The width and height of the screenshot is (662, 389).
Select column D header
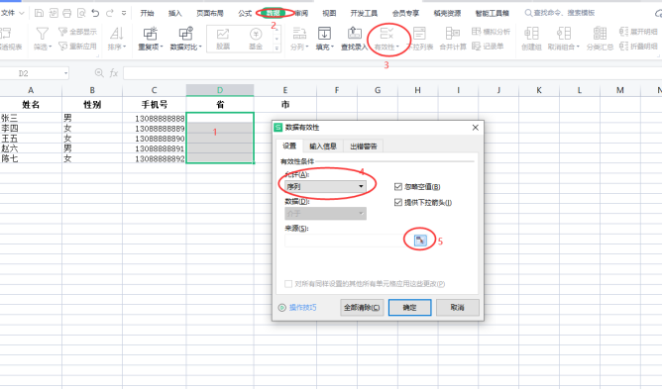220,90
